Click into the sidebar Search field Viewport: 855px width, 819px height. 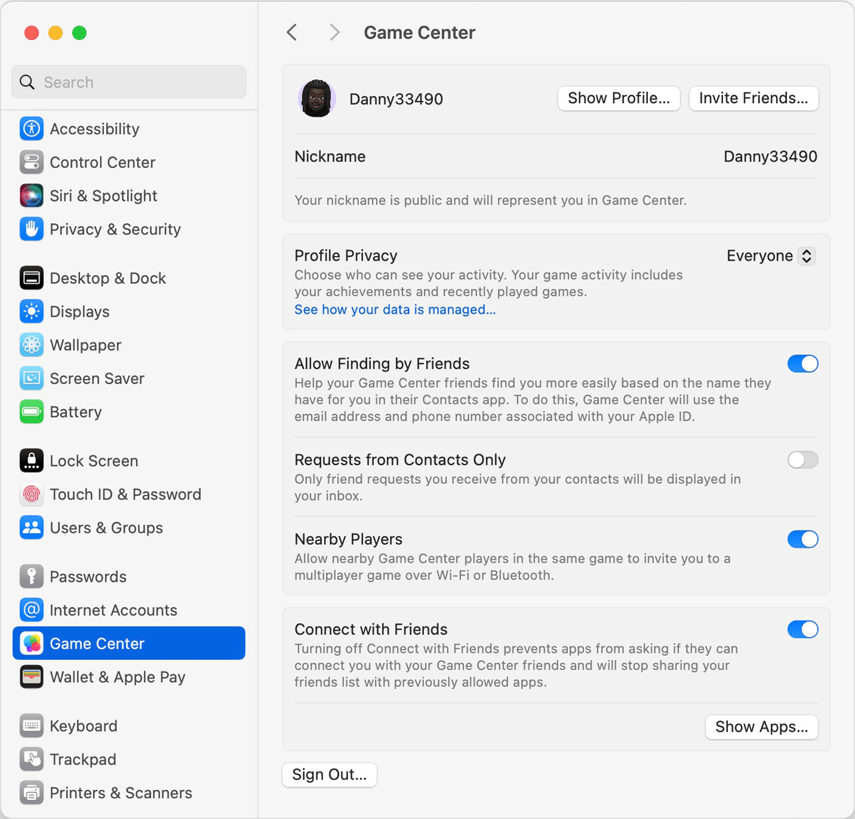[x=129, y=82]
